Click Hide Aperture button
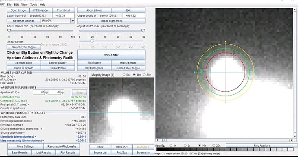Image resolution: width=298 pixels, height=157 pixels. [x=128, y=63]
